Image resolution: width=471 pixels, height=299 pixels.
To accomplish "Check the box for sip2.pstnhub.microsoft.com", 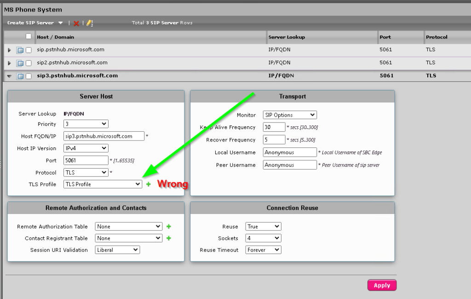I will (x=29, y=63).
